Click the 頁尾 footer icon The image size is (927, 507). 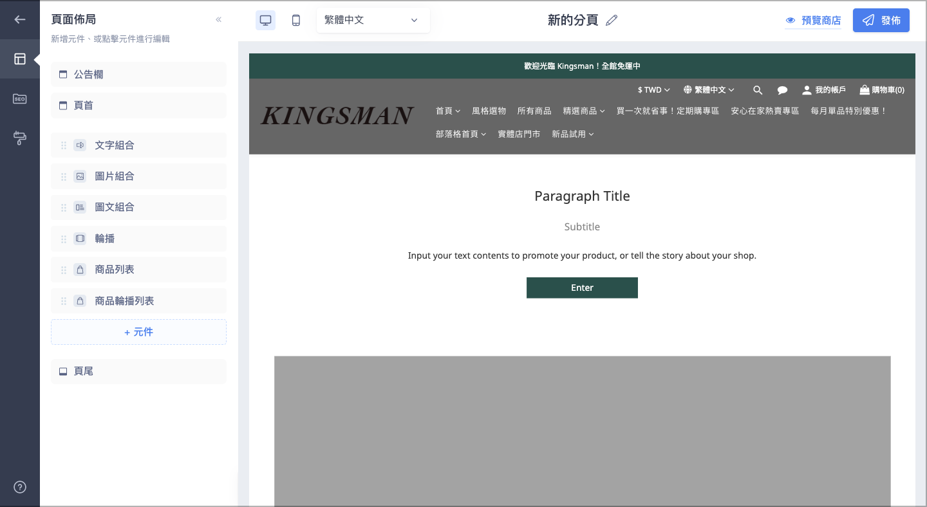[63, 372]
